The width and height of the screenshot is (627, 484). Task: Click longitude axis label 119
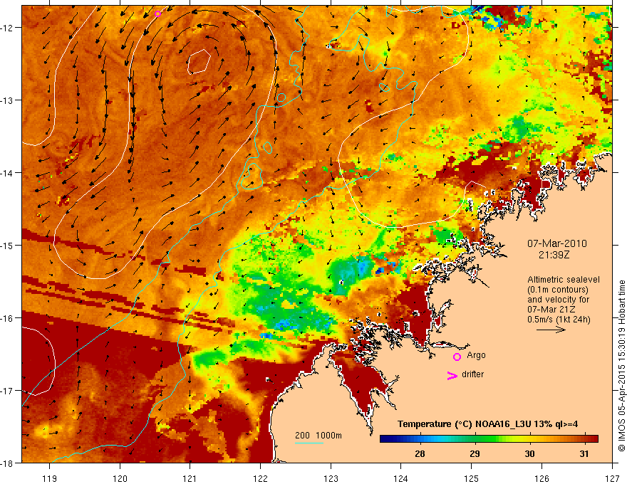[x=50, y=478]
